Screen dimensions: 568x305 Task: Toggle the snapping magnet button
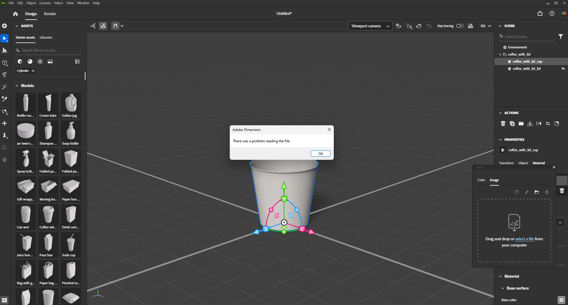tap(116, 26)
